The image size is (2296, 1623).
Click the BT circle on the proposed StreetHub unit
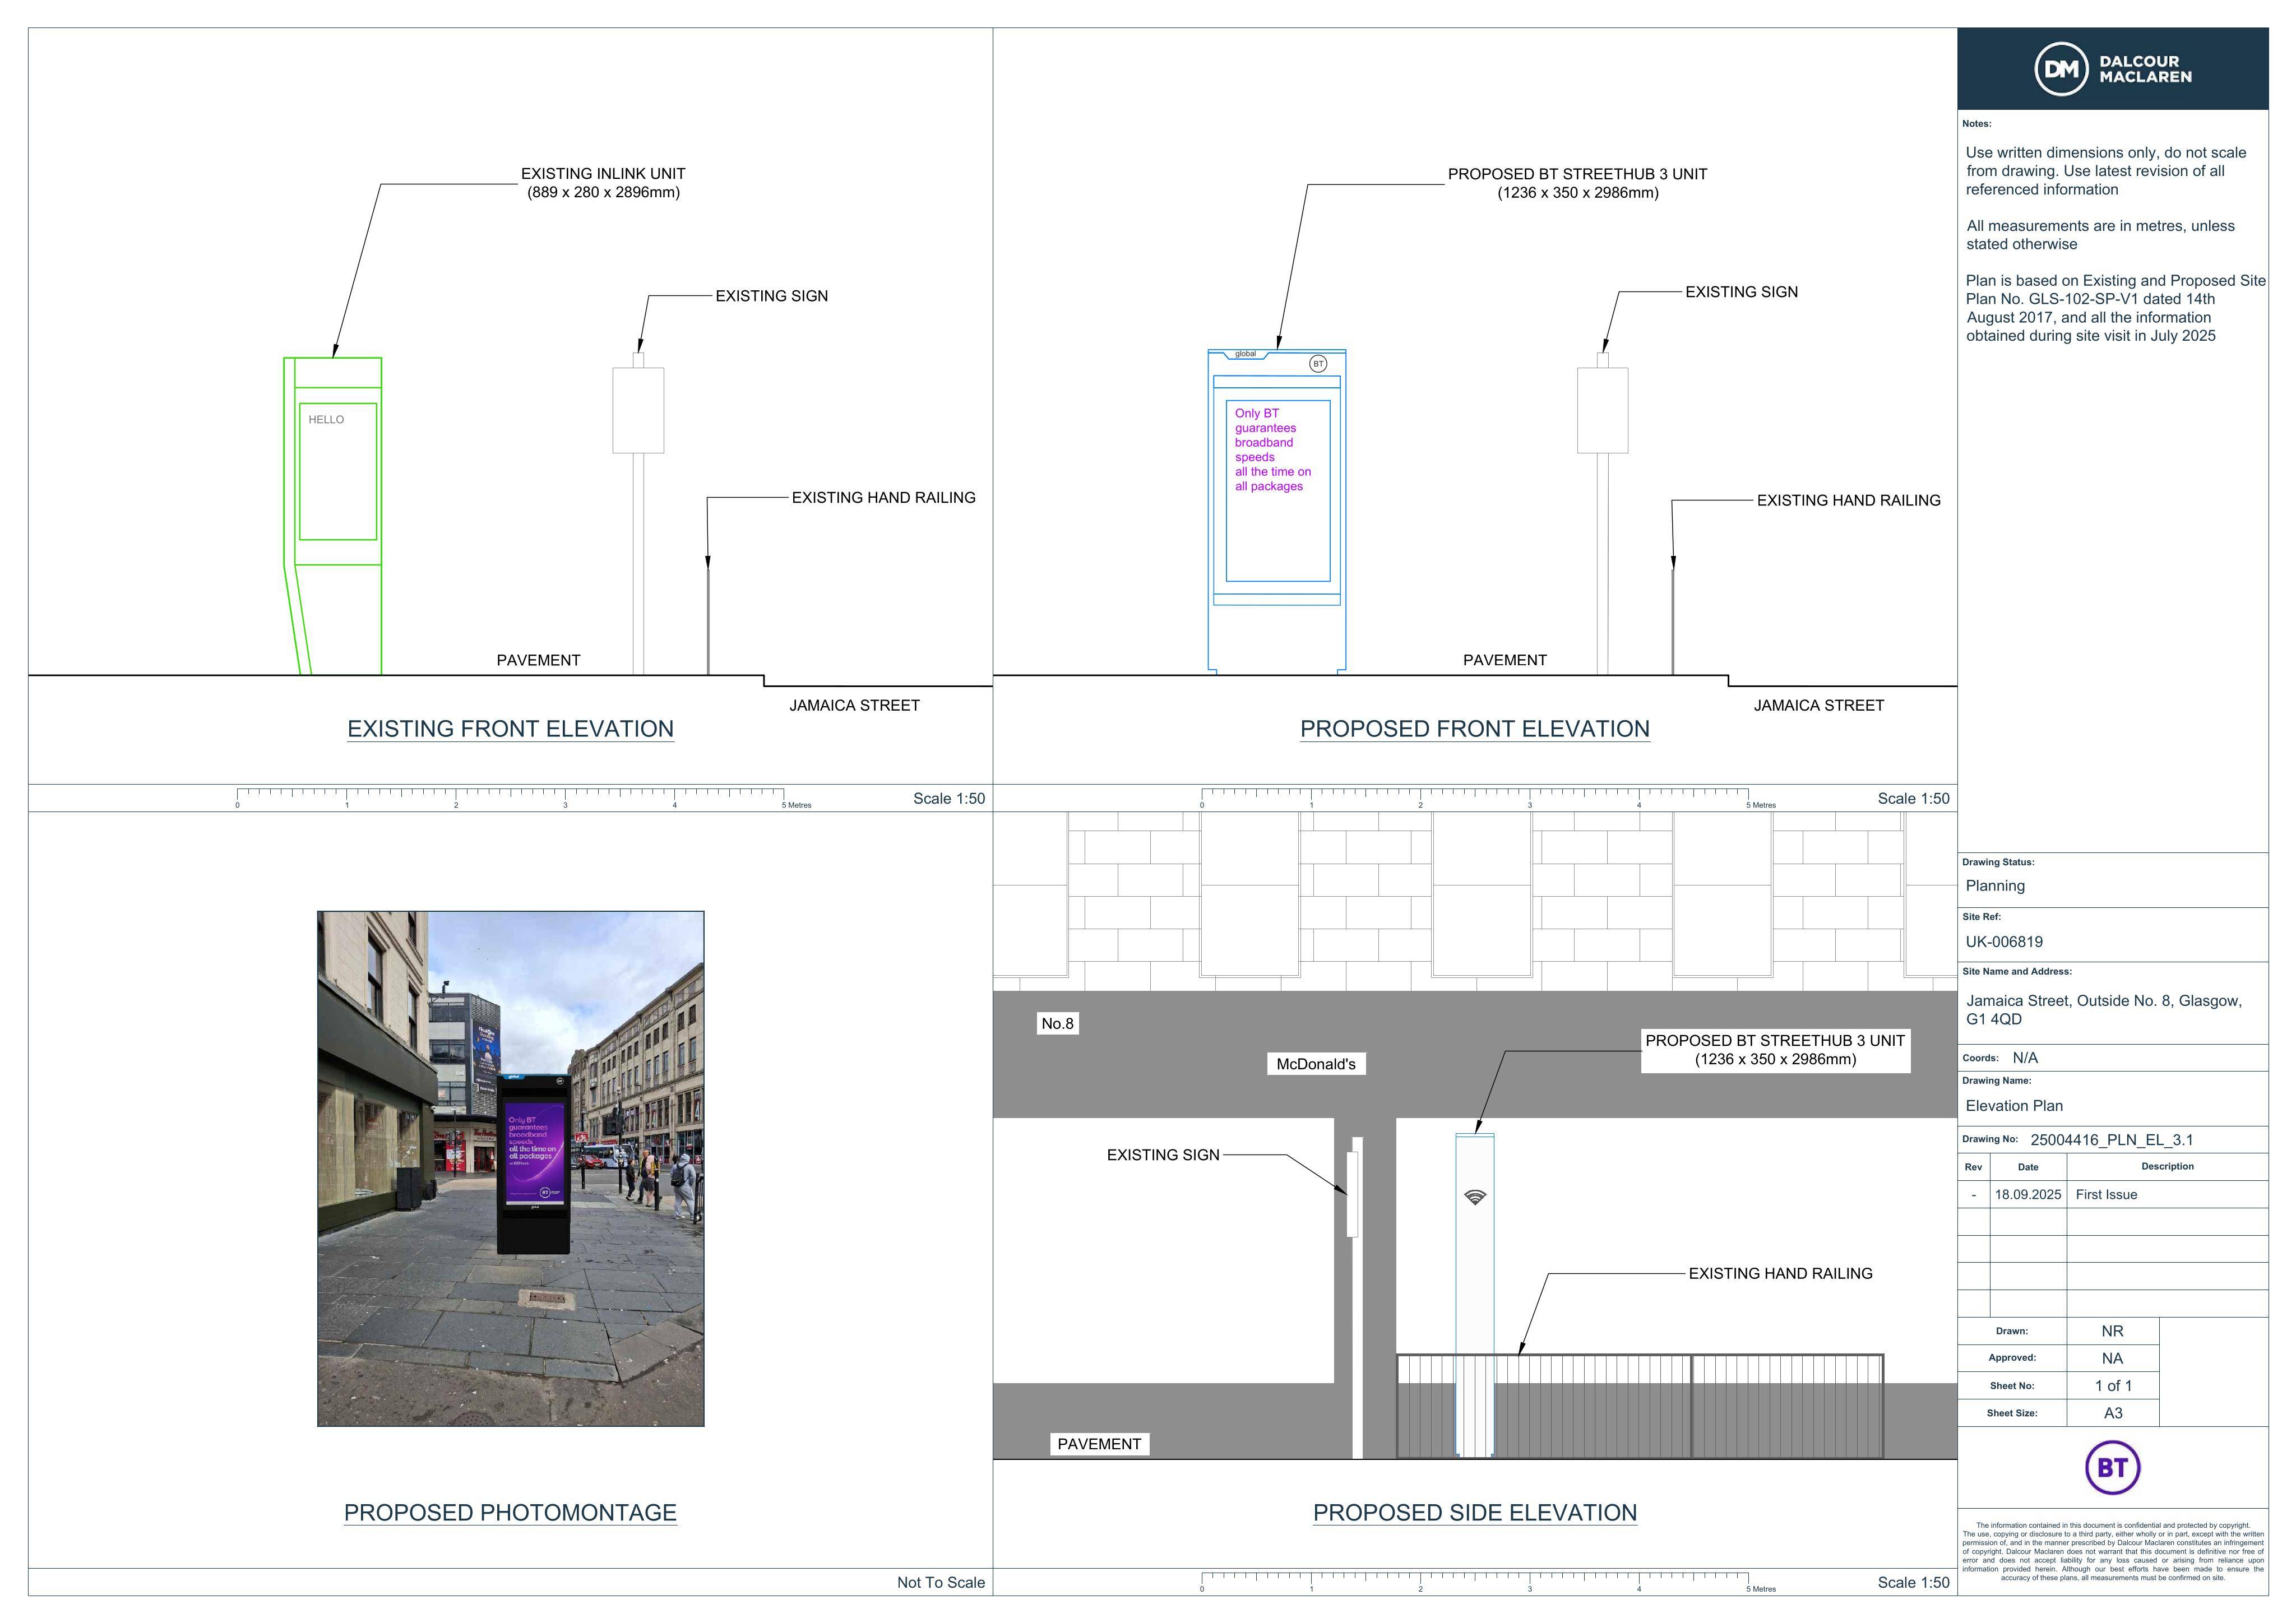pos(1318,364)
